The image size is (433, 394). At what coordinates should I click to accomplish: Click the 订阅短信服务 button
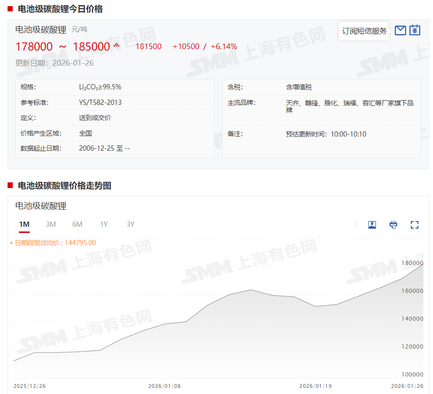click(x=364, y=31)
